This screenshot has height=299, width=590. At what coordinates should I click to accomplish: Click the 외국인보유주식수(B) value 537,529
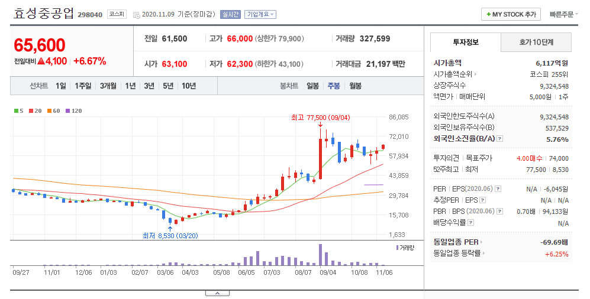click(x=557, y=128)
